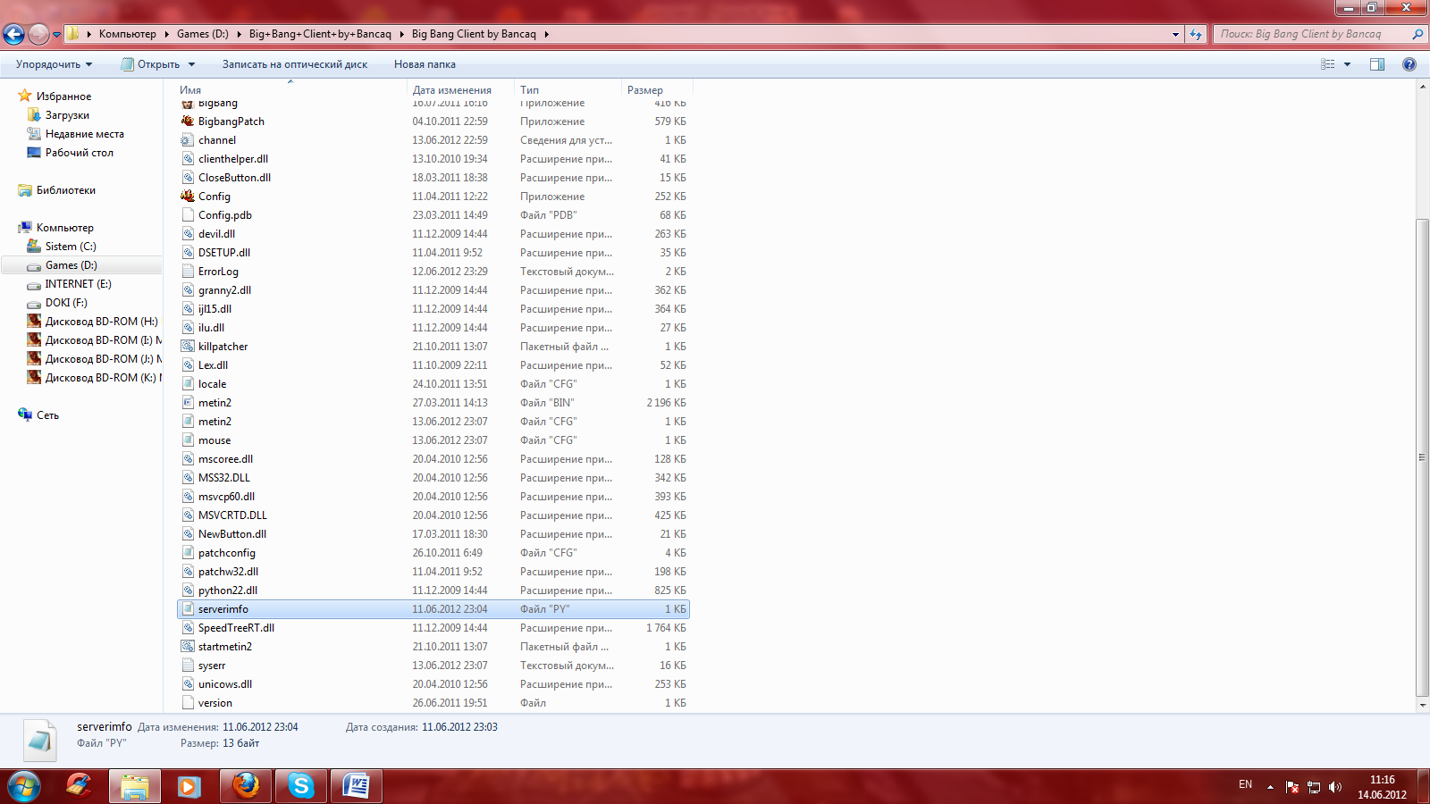
Task: Open Microsoft Word from the taskbar
Action: 357,786
